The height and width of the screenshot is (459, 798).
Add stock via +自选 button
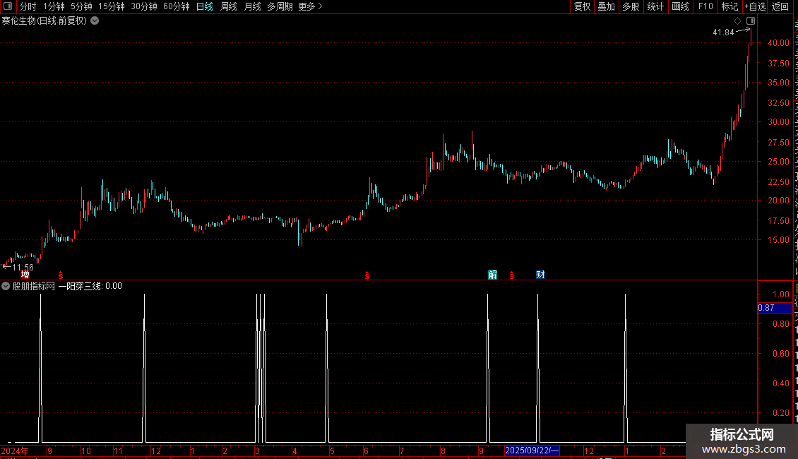pos(755,6)
